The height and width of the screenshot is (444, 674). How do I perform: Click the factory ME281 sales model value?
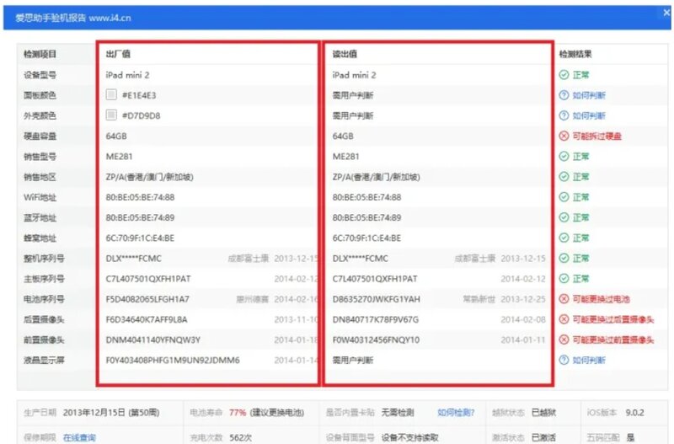(119, 157)
